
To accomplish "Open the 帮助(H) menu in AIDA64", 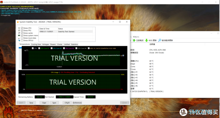I will [136, 37].
